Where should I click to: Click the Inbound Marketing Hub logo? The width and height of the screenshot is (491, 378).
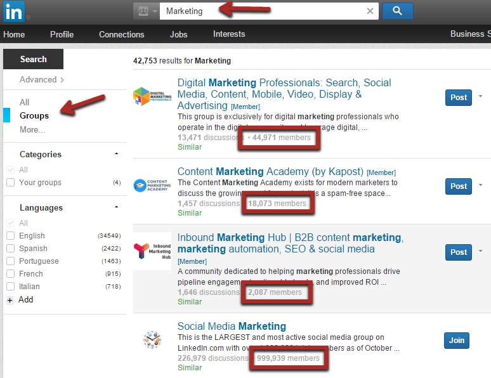[152, 251]
